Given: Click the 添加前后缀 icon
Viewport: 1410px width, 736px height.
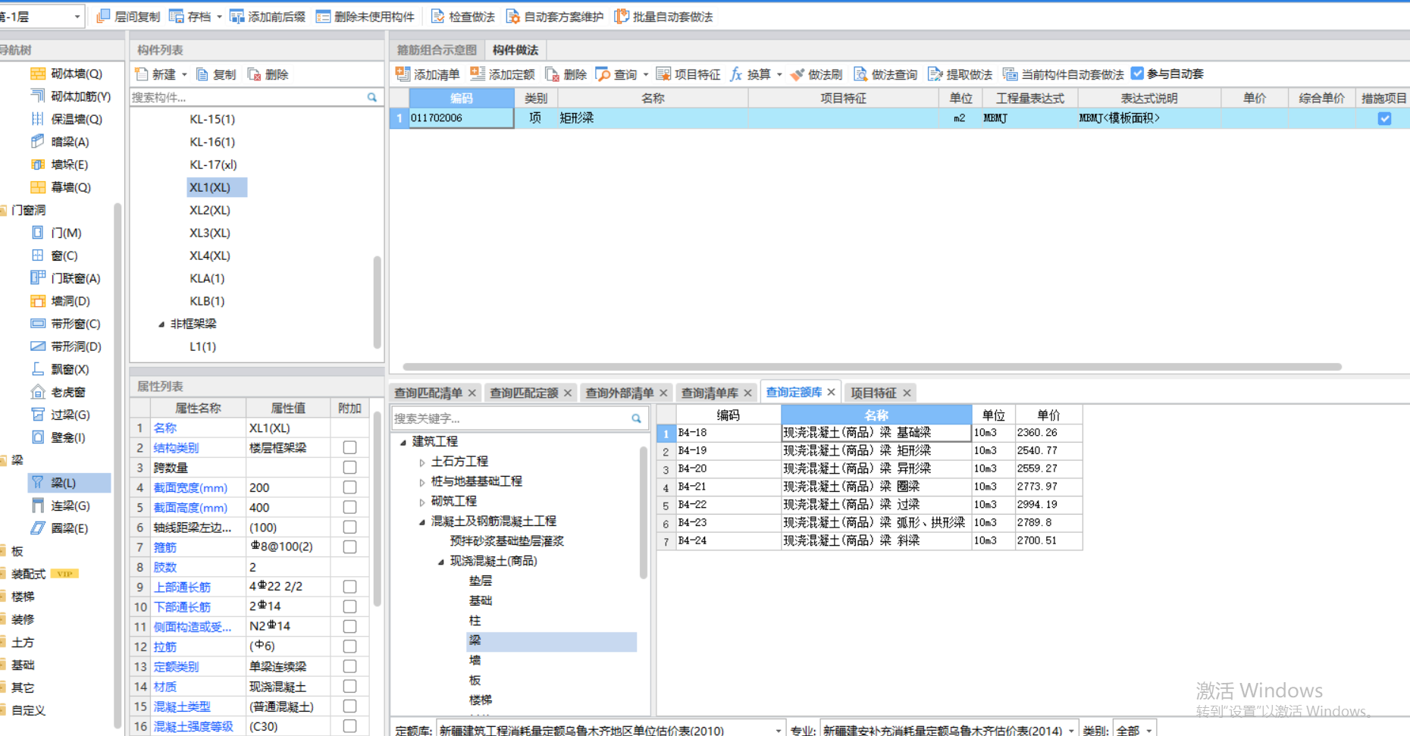Looking at the screenshot, I should 237,16.
